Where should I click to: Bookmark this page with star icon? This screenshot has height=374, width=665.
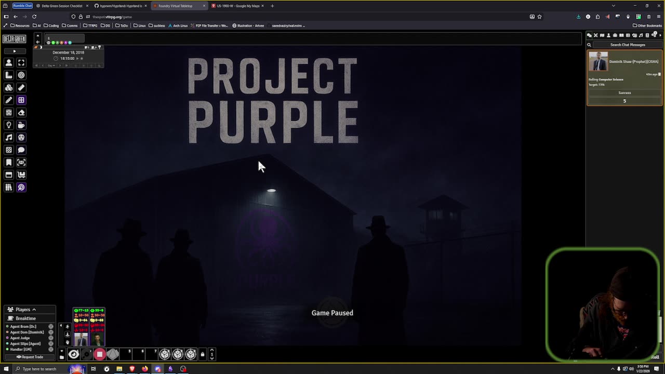[539, 17]
